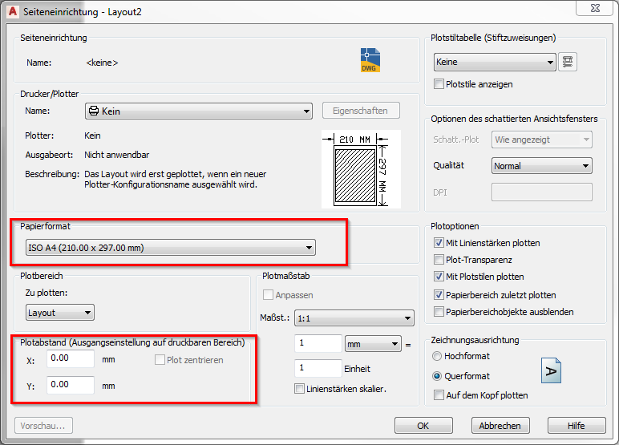The height and width of the screenshot is (445, 619).
Task: Enable Auf dem Kopf plotten
Action: pos(439,394)
